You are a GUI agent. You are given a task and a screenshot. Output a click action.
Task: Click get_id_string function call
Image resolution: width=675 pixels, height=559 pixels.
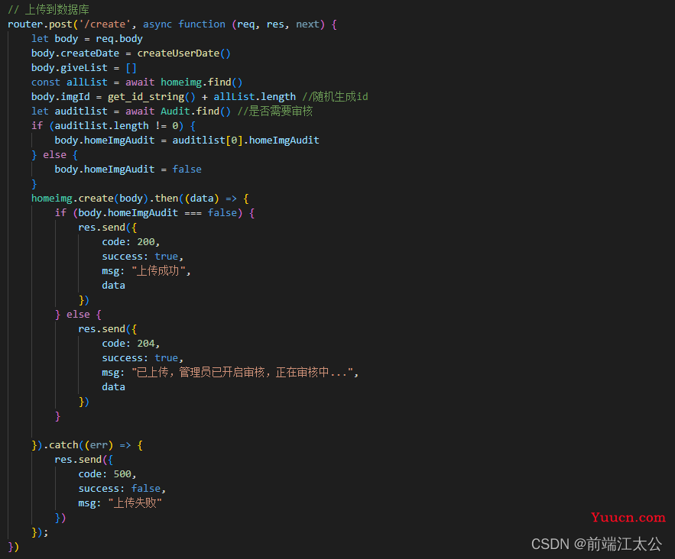click(151, 97)
